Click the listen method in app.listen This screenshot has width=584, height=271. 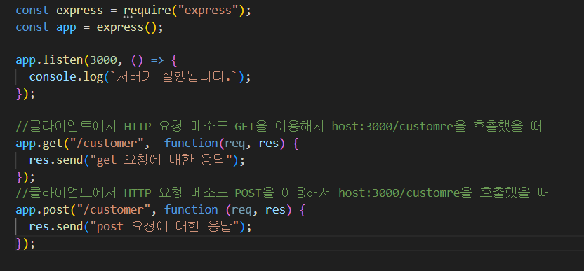(x=62, y=60)
